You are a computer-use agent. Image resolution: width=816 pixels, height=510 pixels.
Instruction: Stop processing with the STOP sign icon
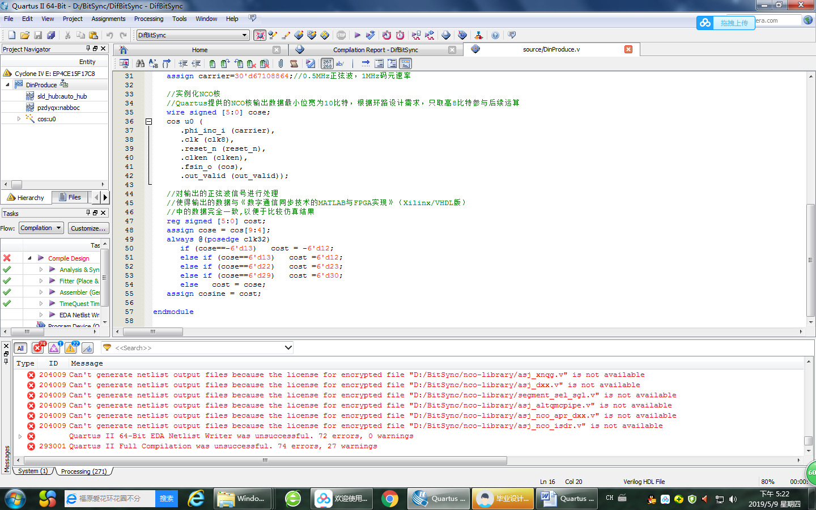(x=340, y=35)
